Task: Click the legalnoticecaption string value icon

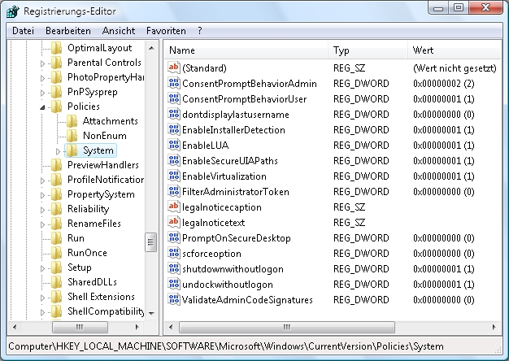Action: coord(174,207)
